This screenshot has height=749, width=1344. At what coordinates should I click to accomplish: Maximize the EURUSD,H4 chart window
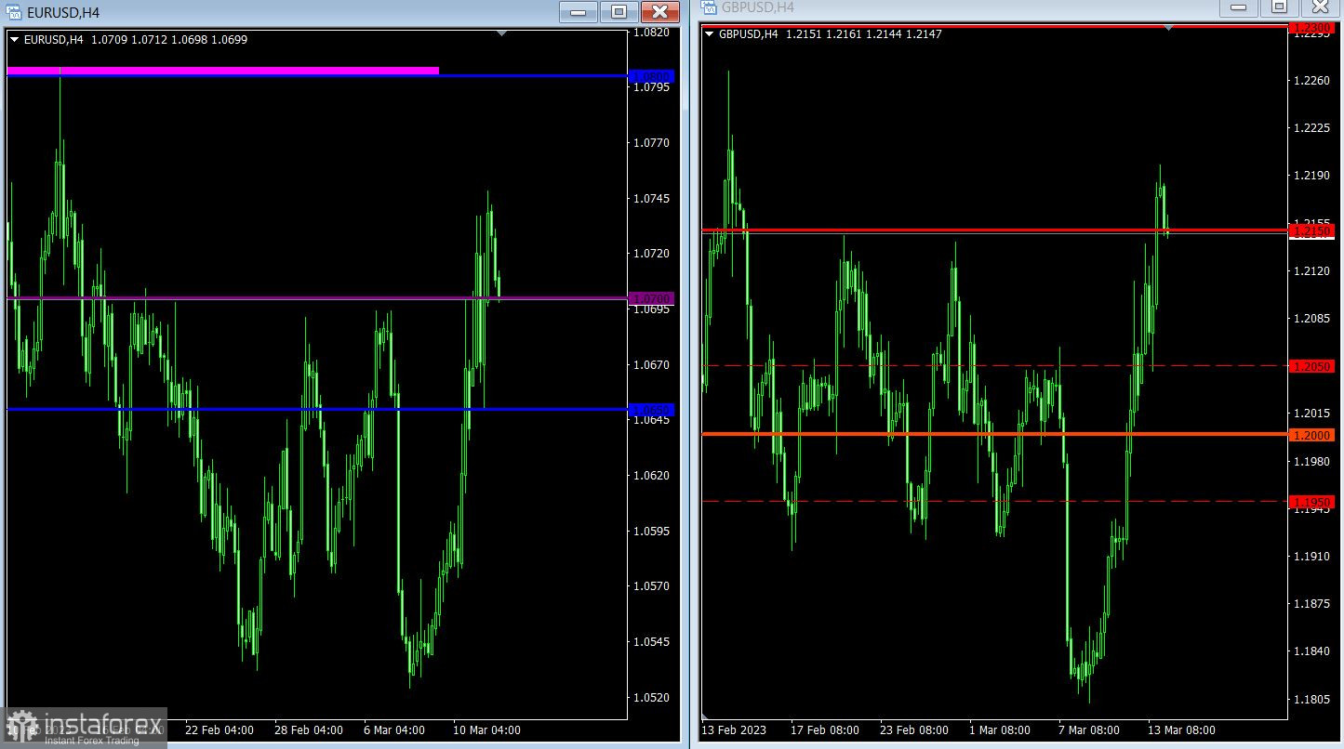619,12
